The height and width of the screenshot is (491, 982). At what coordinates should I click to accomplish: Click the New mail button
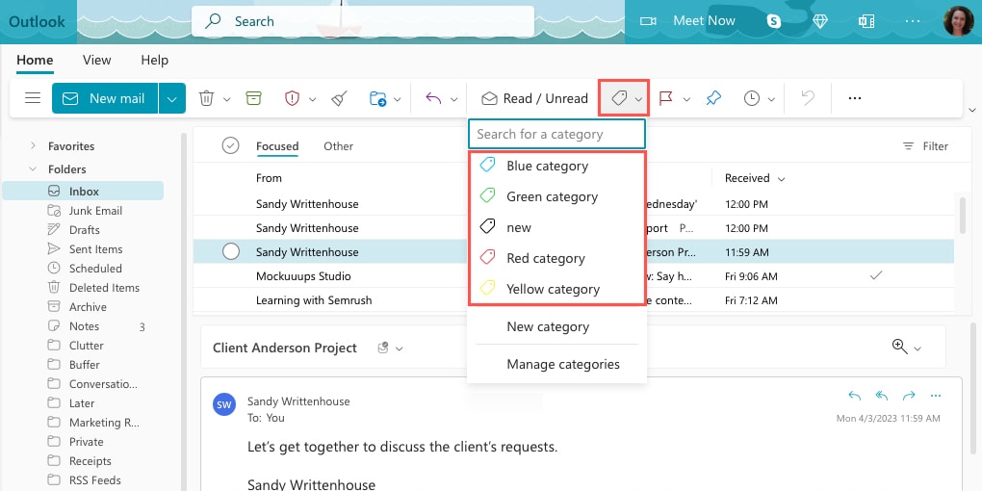point(105,98)
